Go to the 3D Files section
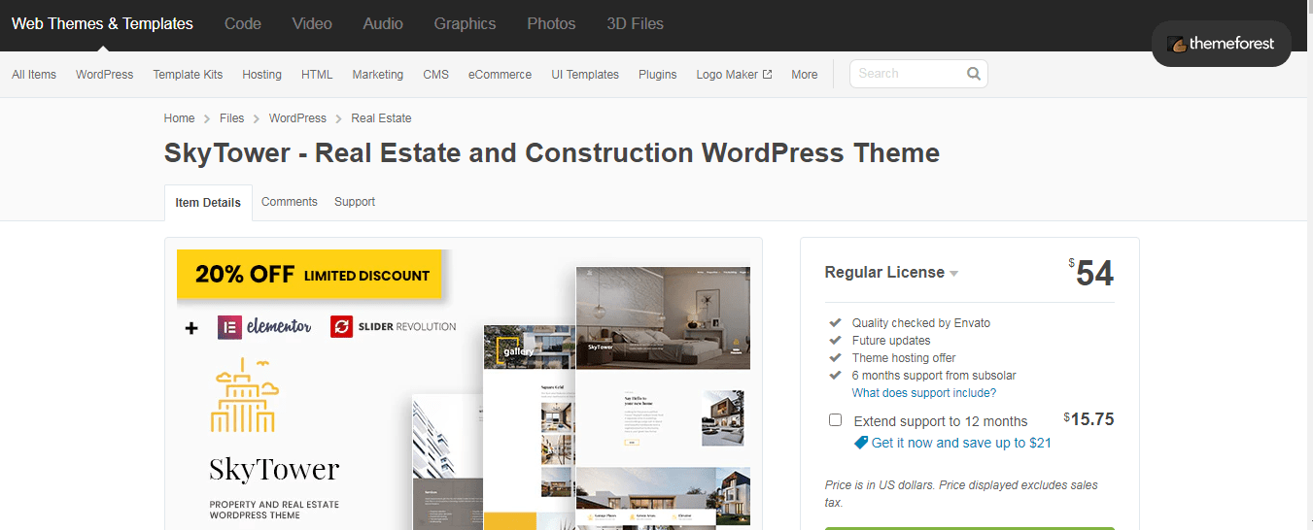Image resolution: width=1313 pixels, height=530 pixels. click(636, 24)
